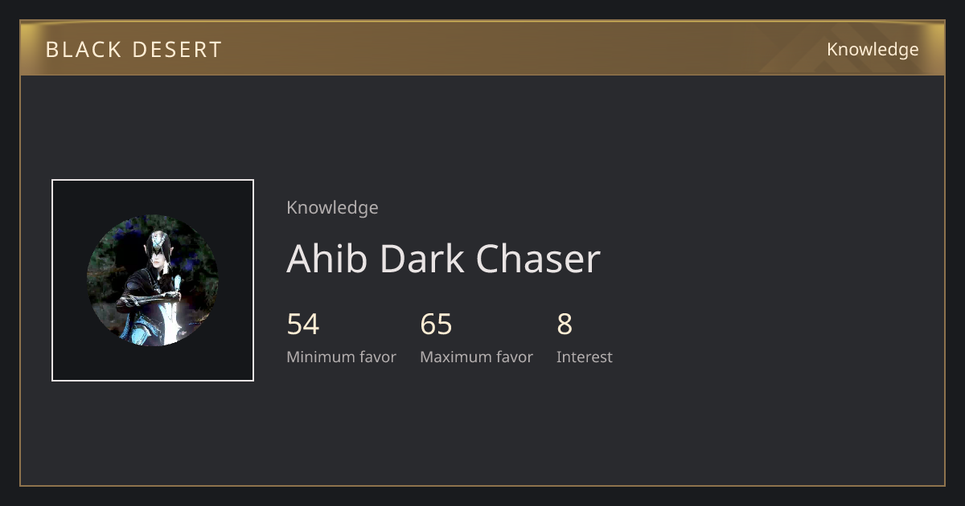Image resolution: width=965 pixels, height=506 pixels.
Task: Select the Maximum favor label
Action: 476,357
